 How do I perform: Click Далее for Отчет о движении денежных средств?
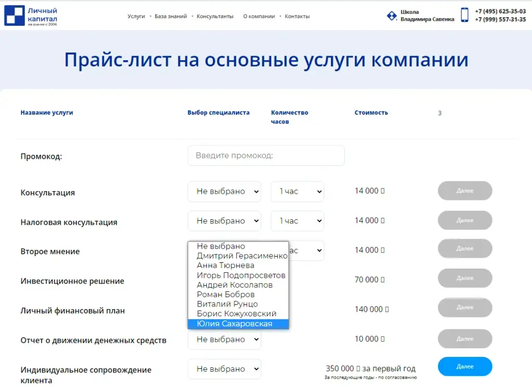pyautogui.click(x=465, y=339)
